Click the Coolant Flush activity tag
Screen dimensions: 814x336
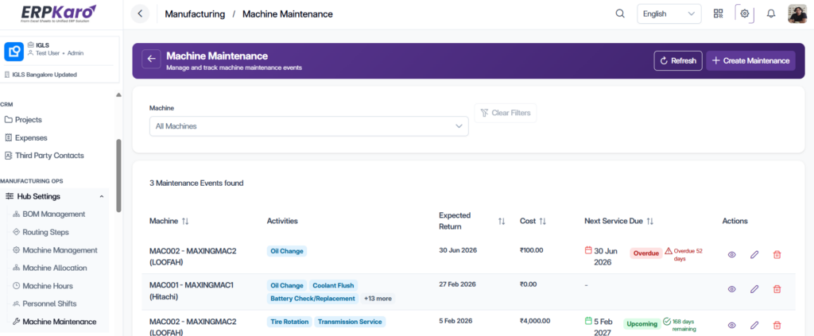pos(333,285)
